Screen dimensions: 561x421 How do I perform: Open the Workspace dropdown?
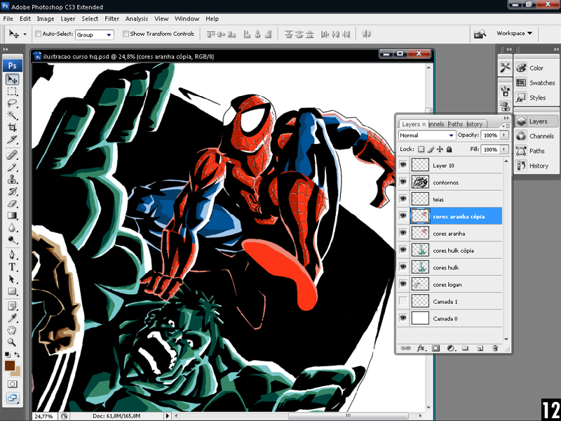tap(515, 33)
